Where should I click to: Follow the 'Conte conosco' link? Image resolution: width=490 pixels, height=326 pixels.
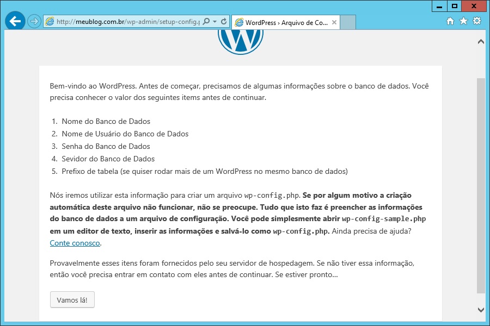pos(75,243)
